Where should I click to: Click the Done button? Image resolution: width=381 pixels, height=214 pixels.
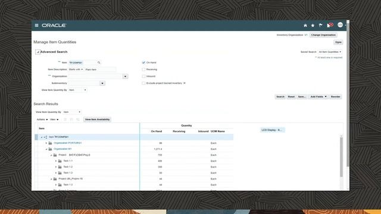(x=338, y=42)
